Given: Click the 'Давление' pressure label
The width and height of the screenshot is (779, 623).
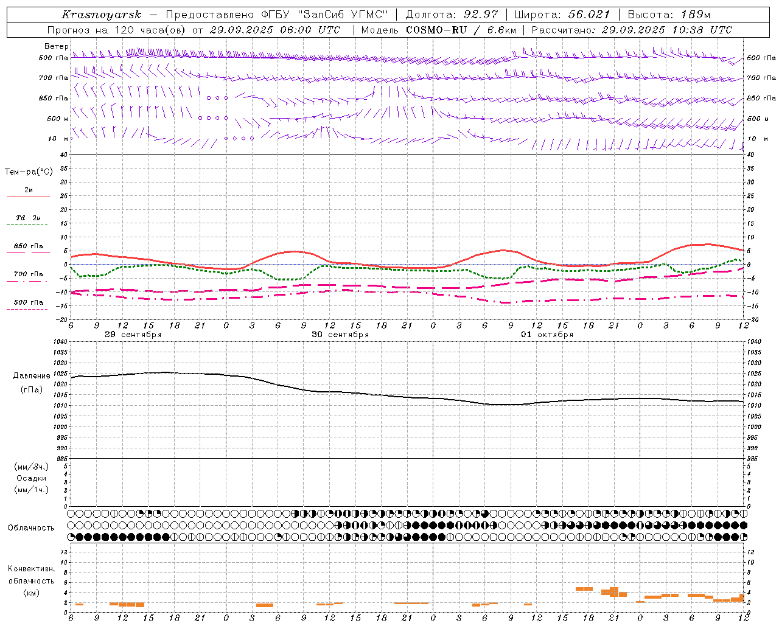Looking at the screenshot, I should (32, 376).
